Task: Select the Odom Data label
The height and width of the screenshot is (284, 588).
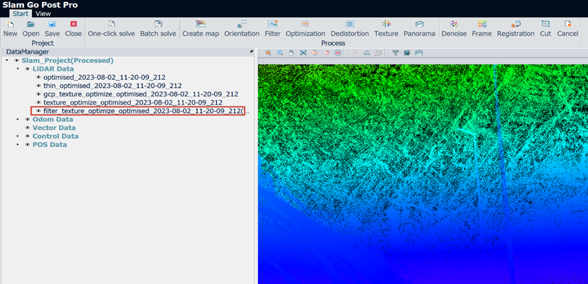Action: pos(53,119)
